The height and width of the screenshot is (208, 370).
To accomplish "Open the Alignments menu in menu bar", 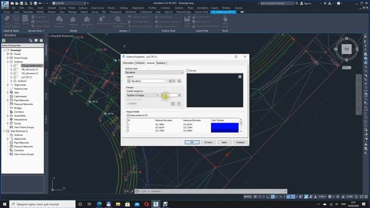I will 138,8.
